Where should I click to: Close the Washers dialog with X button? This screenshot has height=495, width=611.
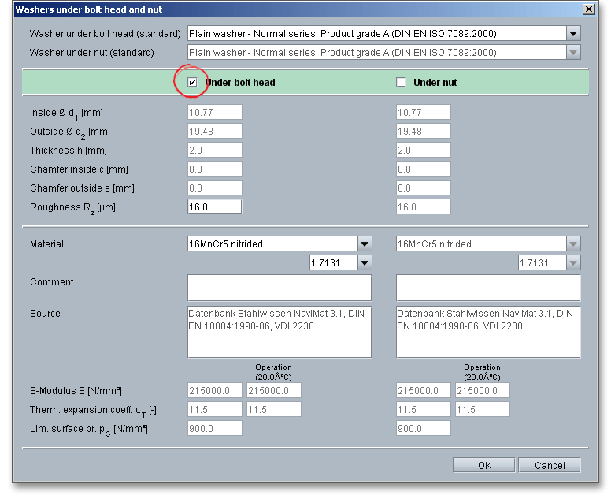click(x=587, y=9)
